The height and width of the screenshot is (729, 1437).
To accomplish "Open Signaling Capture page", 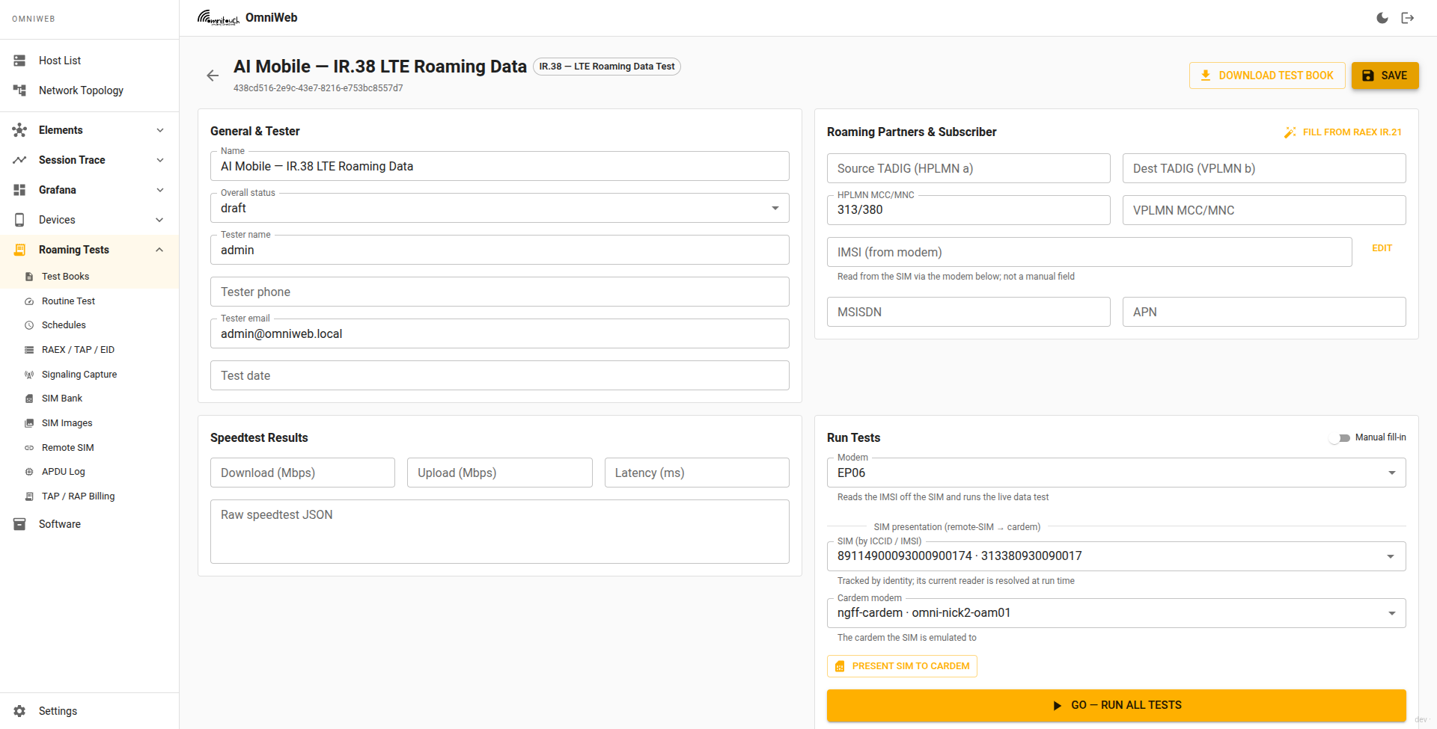I will (x=89, y=375).
